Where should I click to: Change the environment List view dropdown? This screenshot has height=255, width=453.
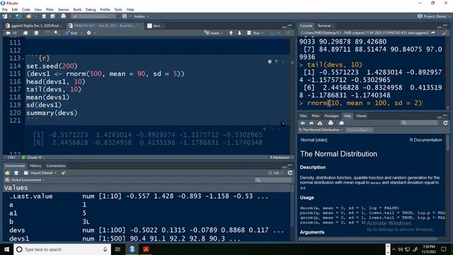pos(275,173)
